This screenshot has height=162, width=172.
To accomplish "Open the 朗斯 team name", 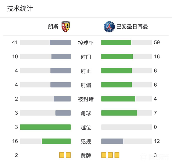I will [53, 26].
